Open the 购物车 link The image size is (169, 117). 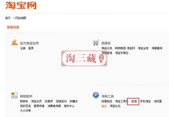24,101
